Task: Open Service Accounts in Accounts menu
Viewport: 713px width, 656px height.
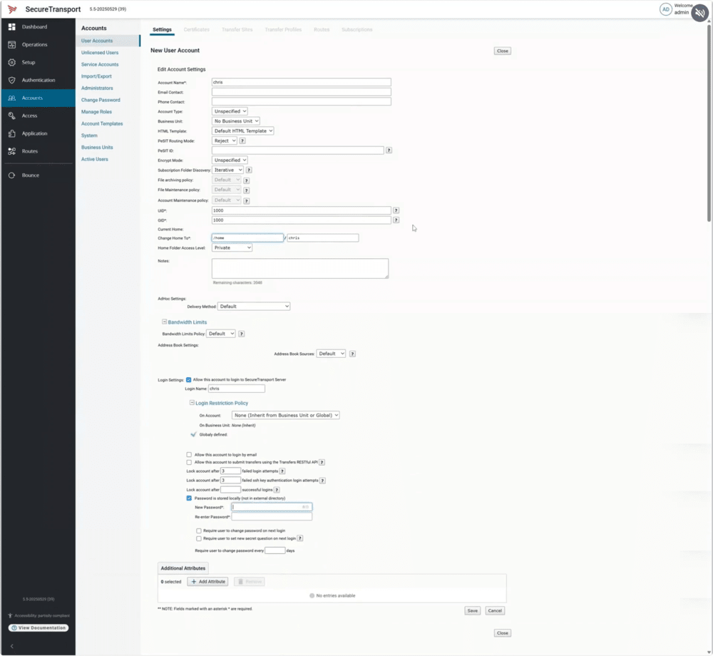Action: [100, 65]
